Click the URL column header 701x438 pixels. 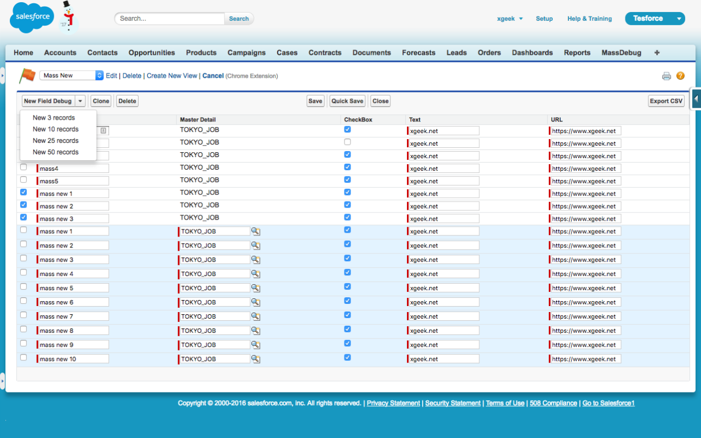pyautogui.click(x=556, y=119)
